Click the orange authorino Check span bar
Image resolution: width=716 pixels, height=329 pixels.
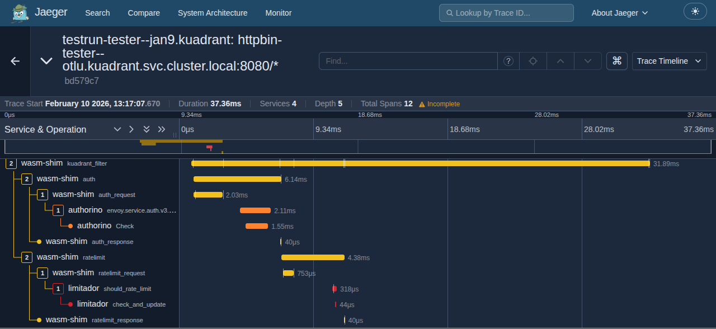257,226
